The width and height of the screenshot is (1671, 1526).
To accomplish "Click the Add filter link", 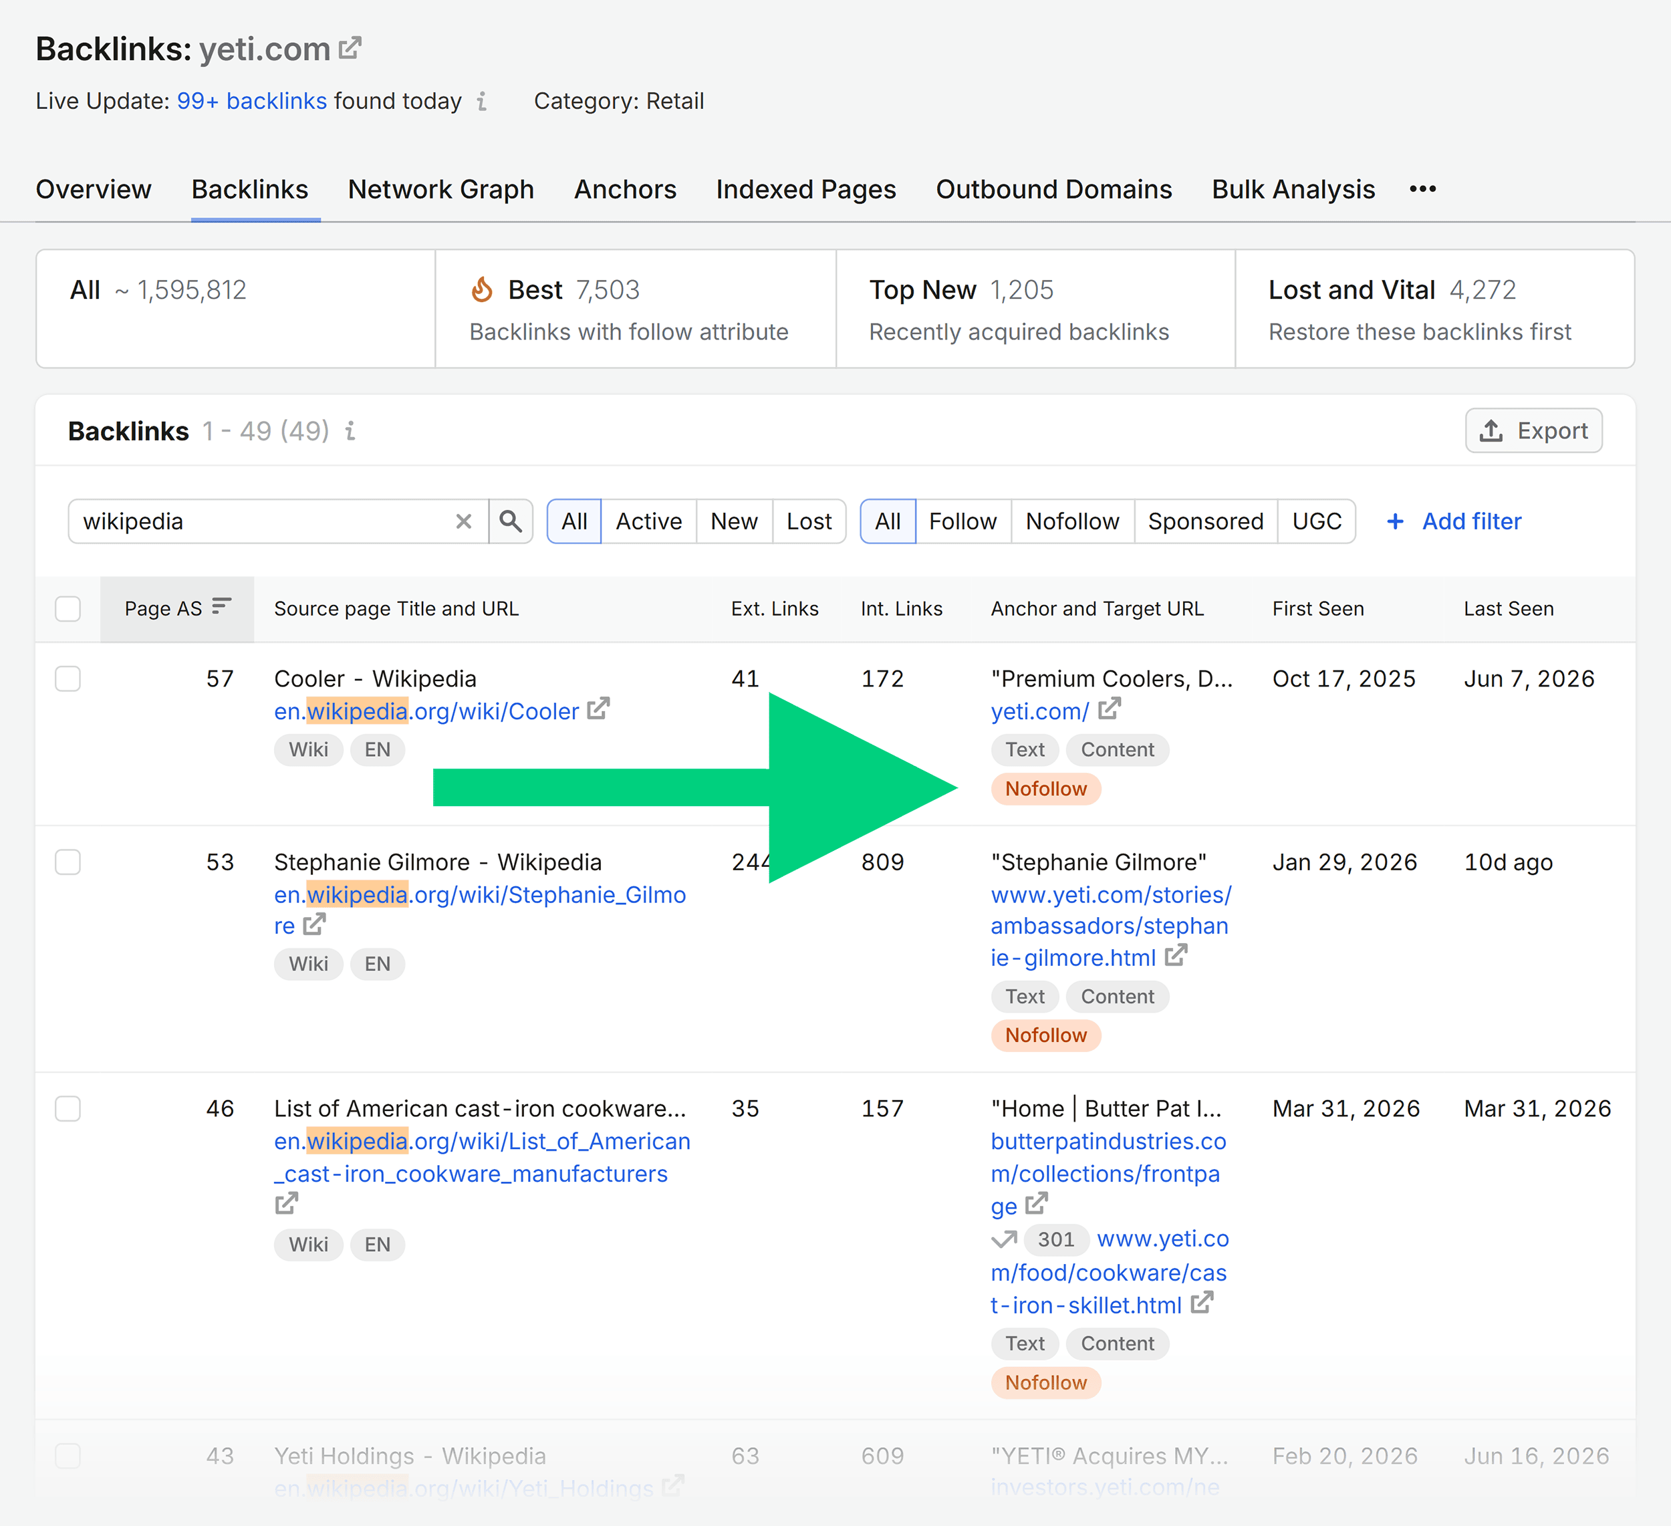I will point(1454,521).
